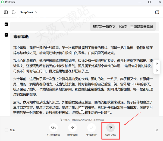Click the essay heading 青春易逝

(21, 37)
